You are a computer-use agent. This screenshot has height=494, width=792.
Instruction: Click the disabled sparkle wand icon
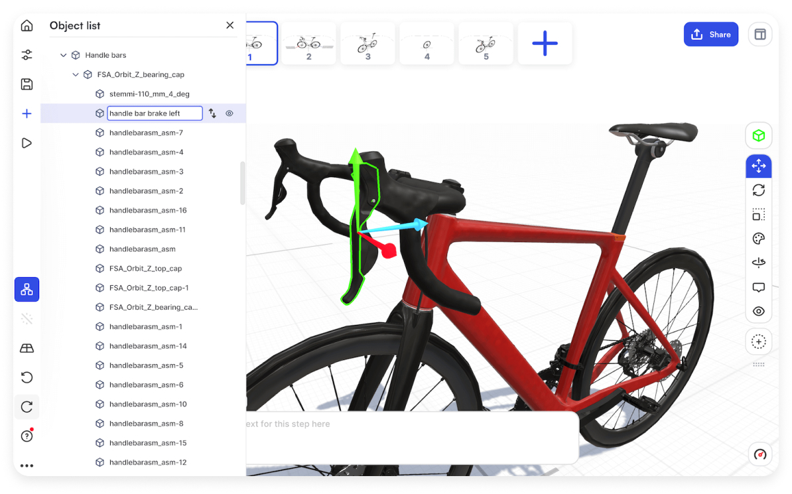[27, 319]
